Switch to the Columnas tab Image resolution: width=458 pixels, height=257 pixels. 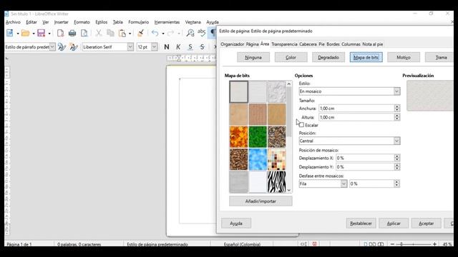(351, 44)
